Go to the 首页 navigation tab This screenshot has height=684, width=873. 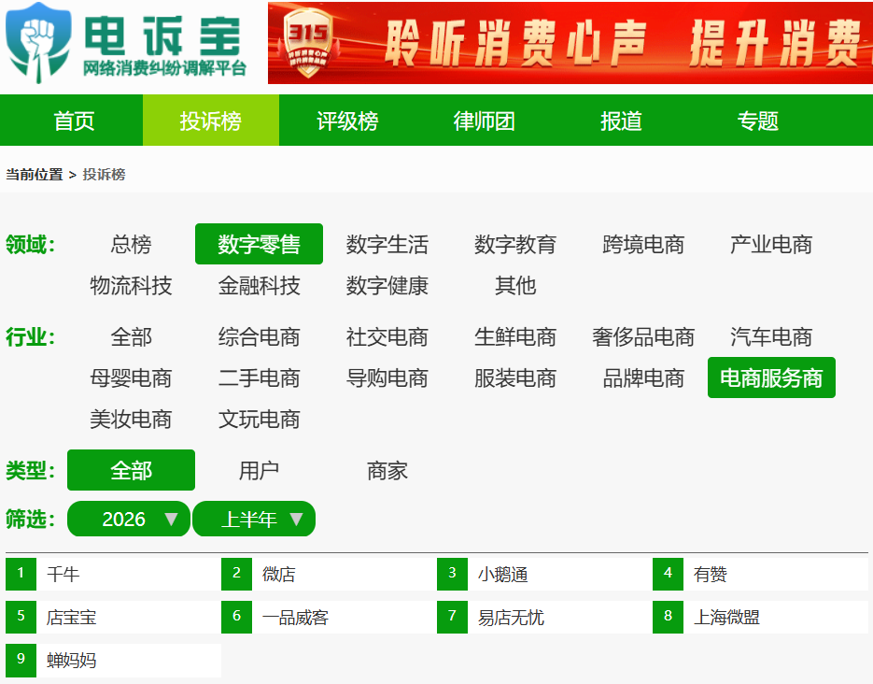[x=74, y=121]
